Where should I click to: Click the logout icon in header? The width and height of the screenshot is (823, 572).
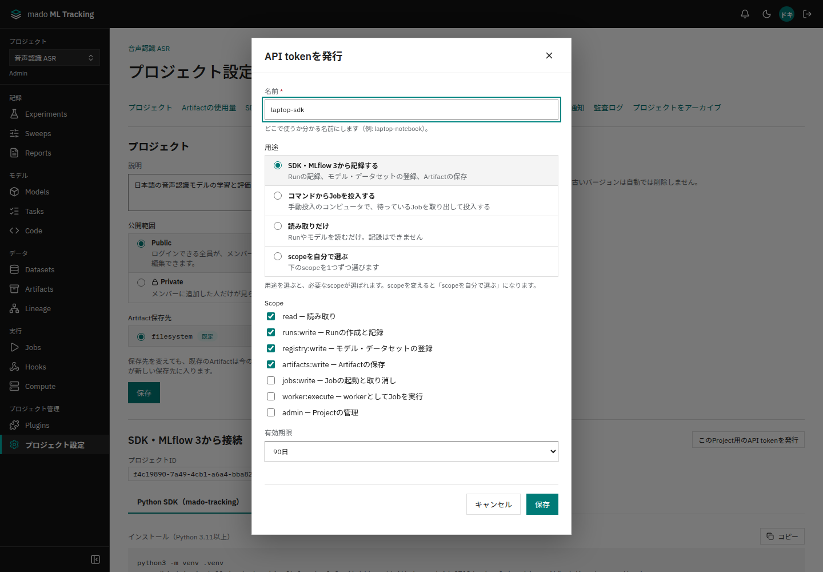click(808, 14)
